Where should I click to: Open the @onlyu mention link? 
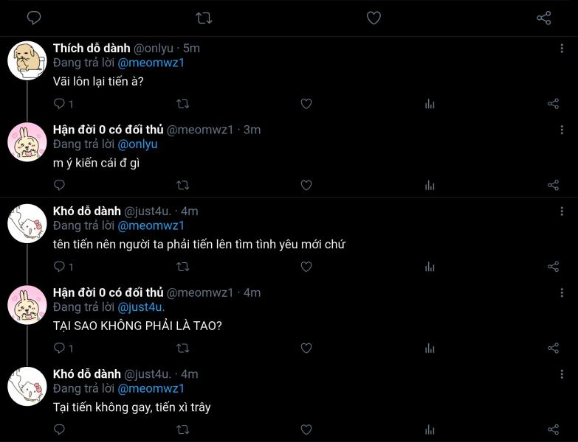[137, 144]
